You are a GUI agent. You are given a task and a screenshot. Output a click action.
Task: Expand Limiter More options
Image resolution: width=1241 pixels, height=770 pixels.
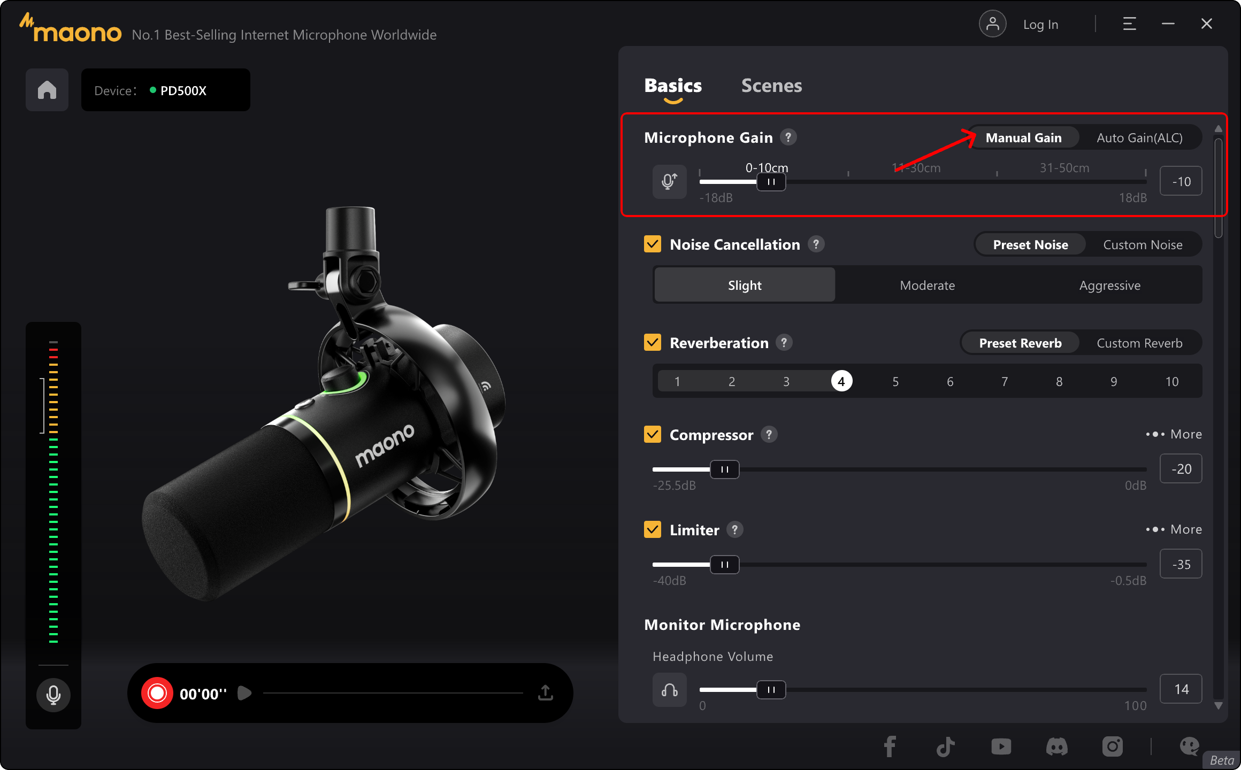(x=1174, y=529)
